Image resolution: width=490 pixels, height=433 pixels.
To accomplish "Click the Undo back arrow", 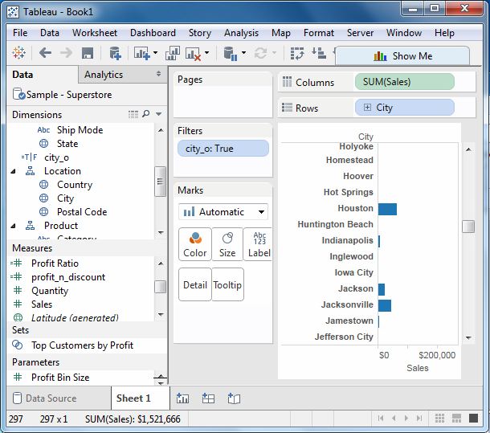I will pos(45,53).
